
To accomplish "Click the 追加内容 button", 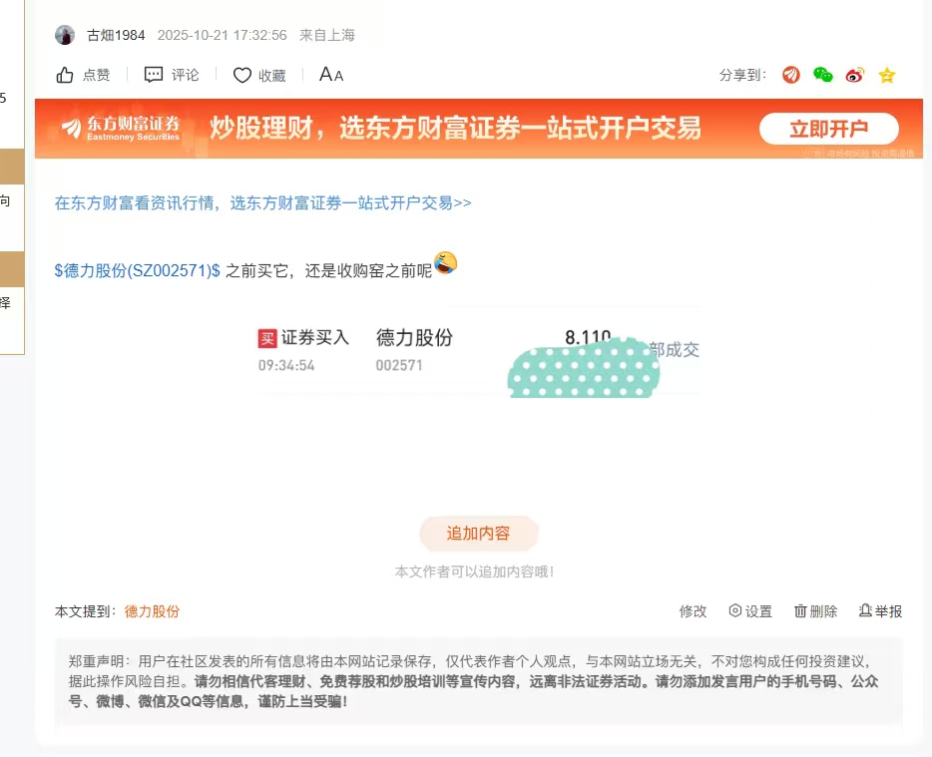I will click(x=479, y=534).
